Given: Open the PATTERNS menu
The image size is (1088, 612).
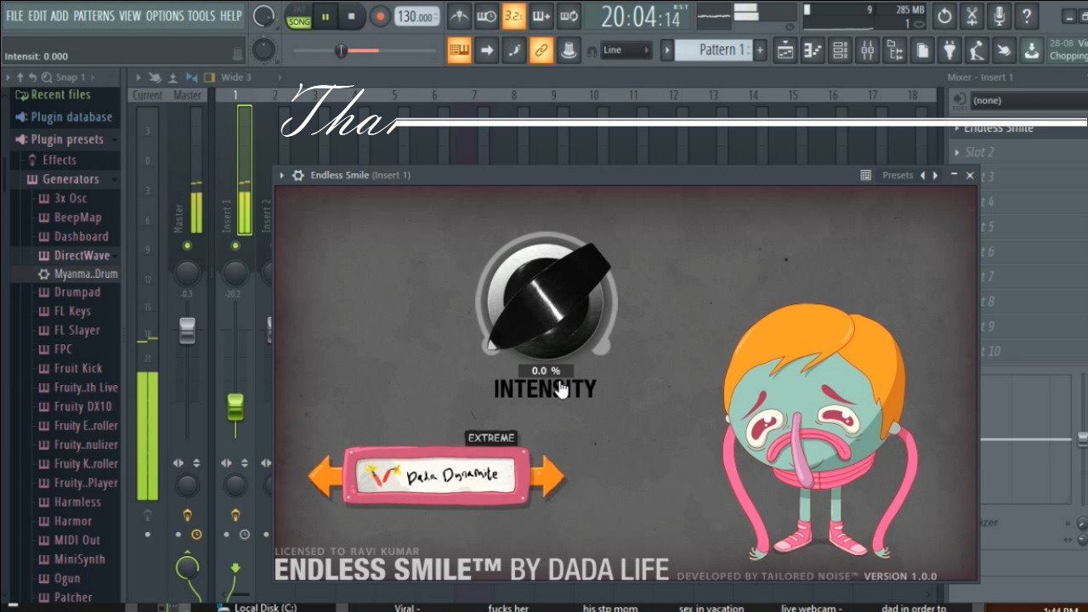Looking at the screenshot, I should (94, 16).
